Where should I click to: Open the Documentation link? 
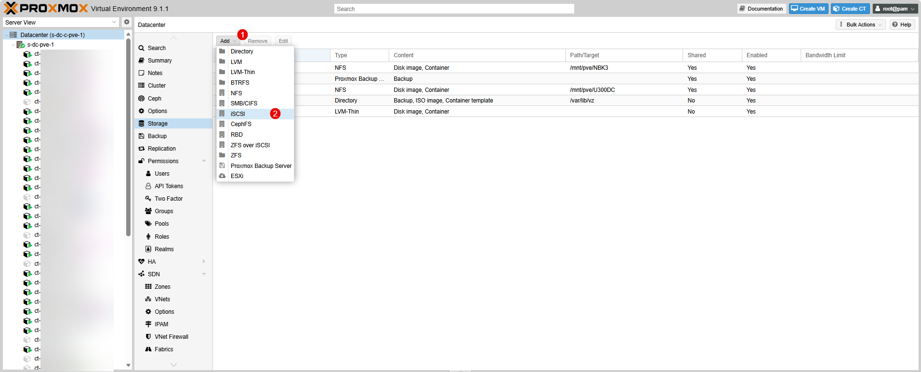coord(761,9)
